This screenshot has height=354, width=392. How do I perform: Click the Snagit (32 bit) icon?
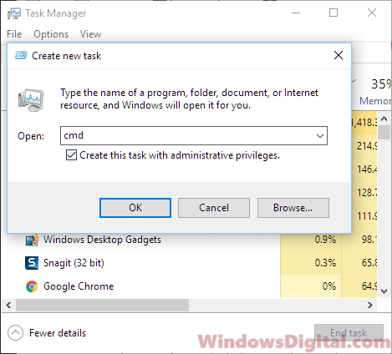click(32, 263)
